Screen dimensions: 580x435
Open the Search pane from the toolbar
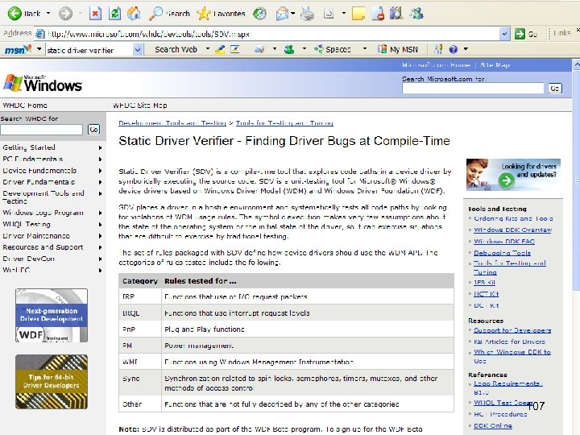pyautogui.click(x=169, y=14)
